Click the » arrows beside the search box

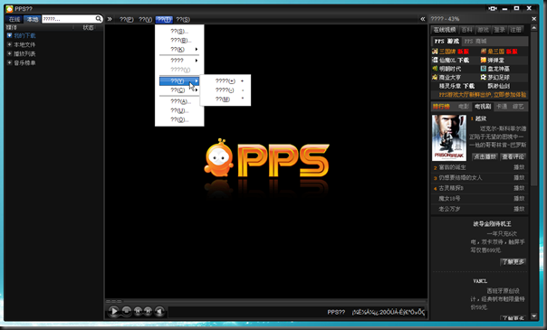click(110, 19)
